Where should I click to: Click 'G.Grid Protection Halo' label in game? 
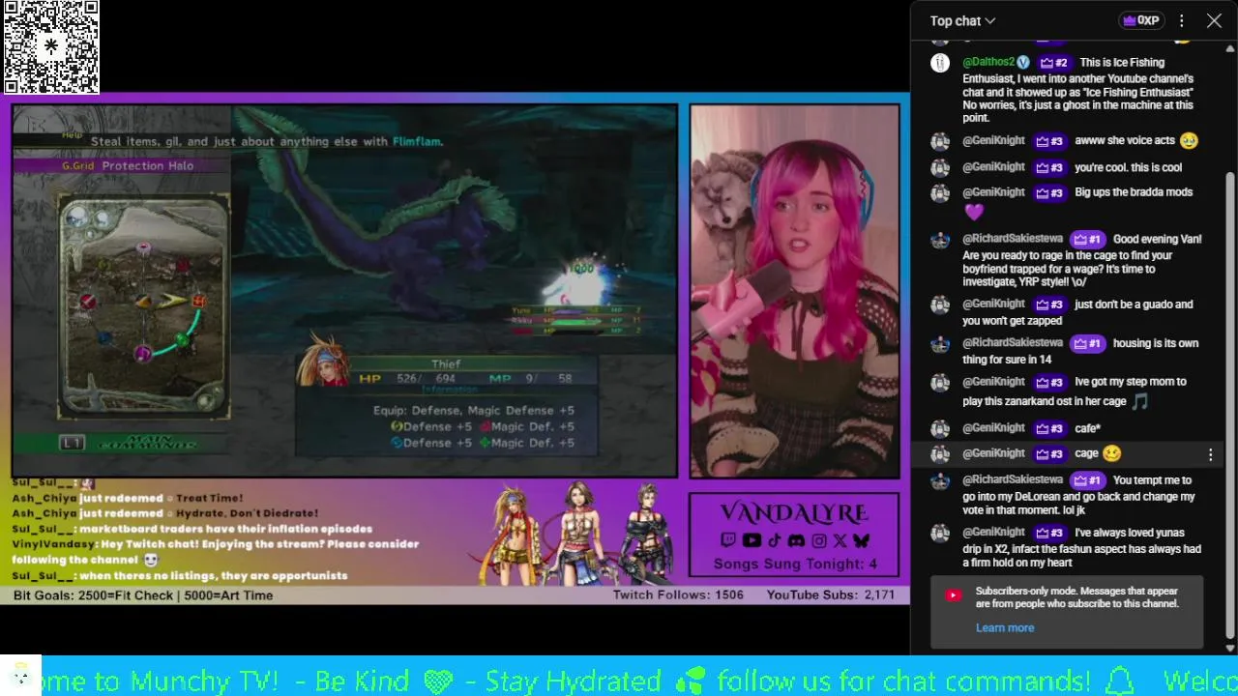tap(128, 165)
